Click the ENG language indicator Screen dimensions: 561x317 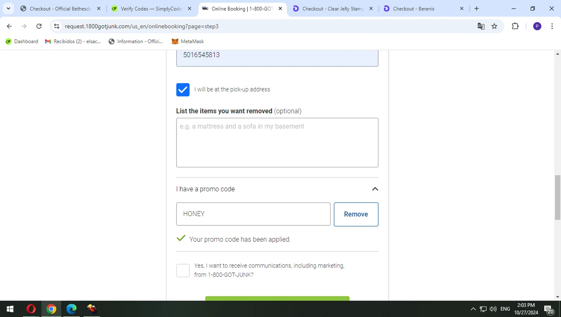tap(505, 309)
